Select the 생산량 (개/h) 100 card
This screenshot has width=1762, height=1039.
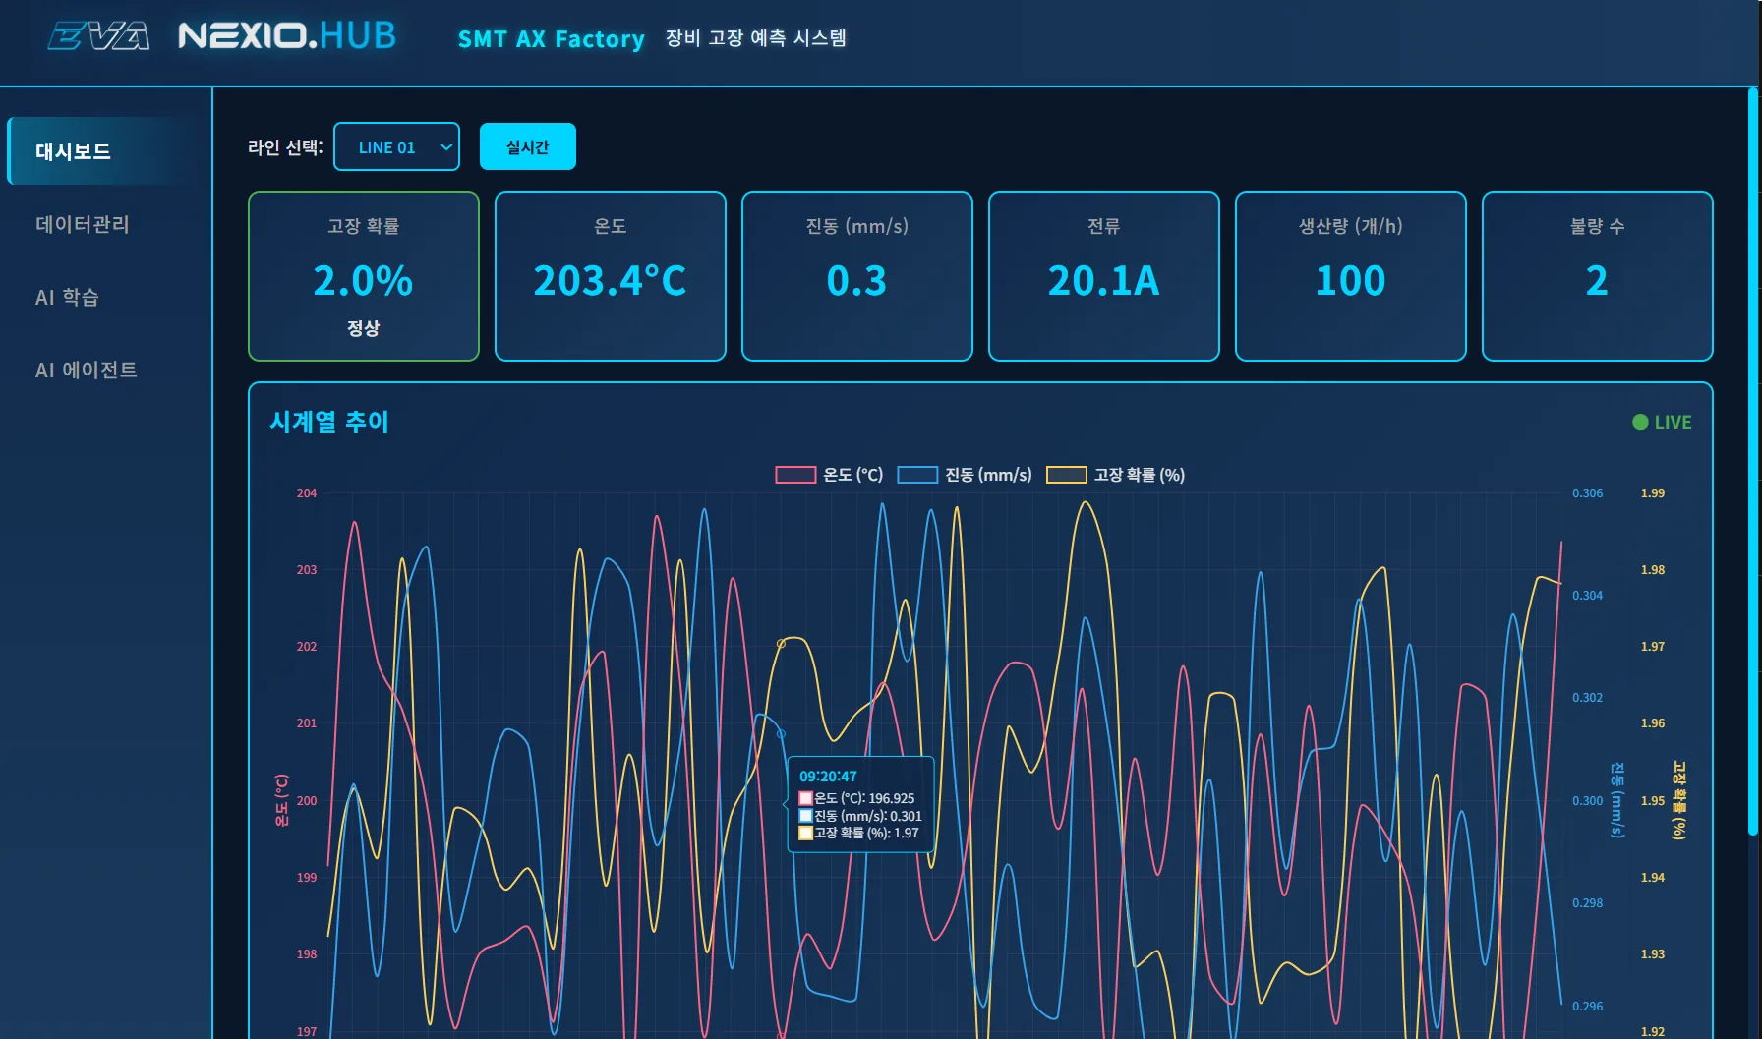click(1351, 276)
